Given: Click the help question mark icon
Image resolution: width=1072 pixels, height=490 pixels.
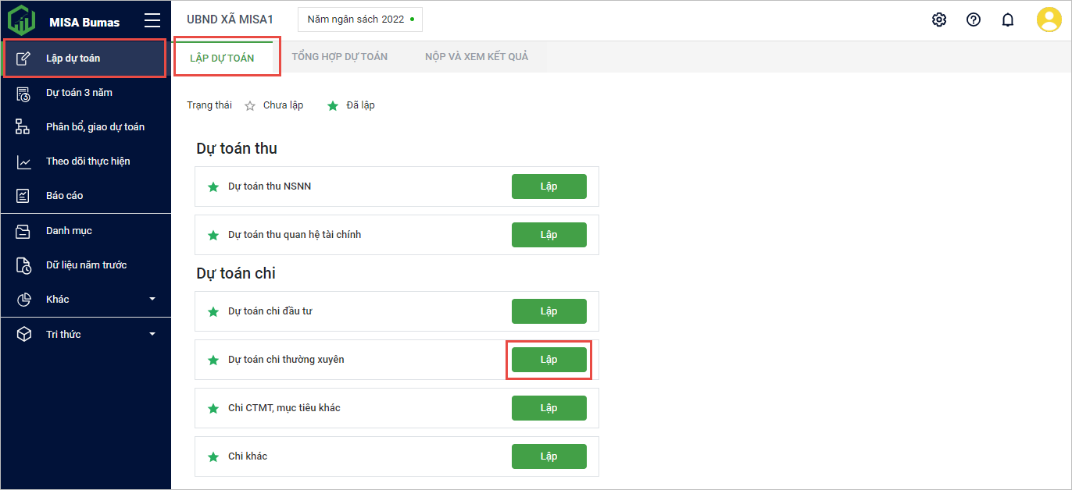Looking at the screenshot, I should tap(974, 20).
